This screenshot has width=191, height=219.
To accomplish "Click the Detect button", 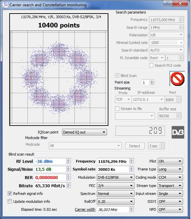I will [135, 146].
